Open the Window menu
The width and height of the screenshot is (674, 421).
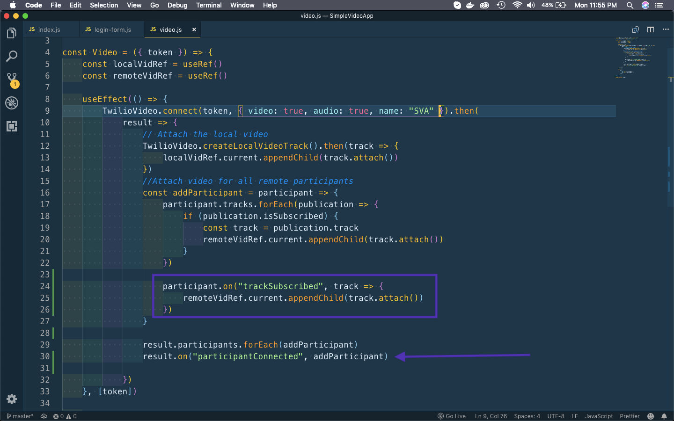(242, 5)
